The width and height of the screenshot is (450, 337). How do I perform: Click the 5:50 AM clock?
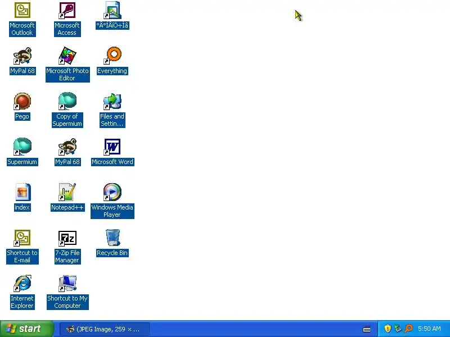pos(429,329)
